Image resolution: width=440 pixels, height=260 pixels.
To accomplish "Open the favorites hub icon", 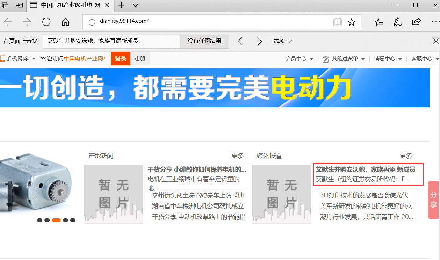I will pos(378,22).
